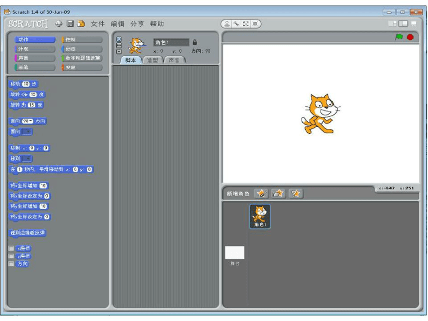Viewport: 428px width, 321px height.
Task: Select the 动作 block category
Action: point(35,40)
